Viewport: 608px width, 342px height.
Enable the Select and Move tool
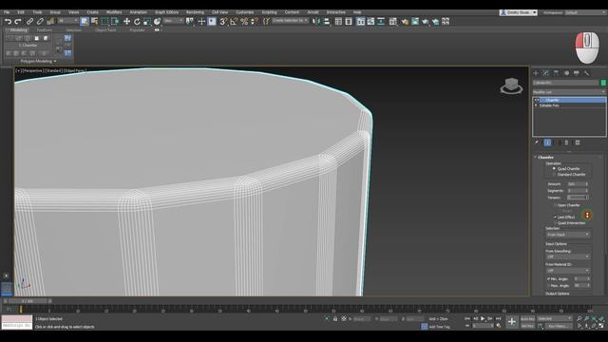pos(126,22)
